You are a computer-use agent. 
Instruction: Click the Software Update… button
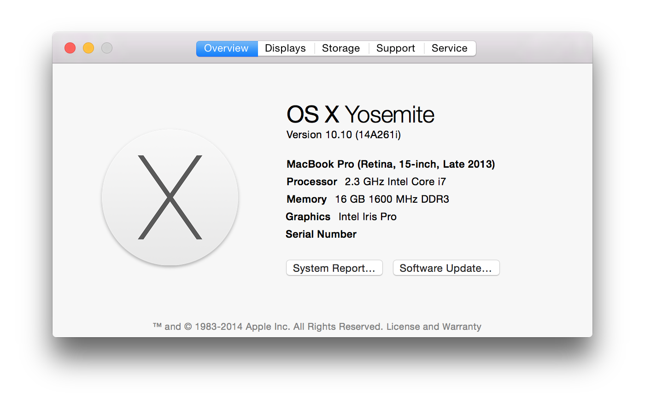click(x=446, y=268)
